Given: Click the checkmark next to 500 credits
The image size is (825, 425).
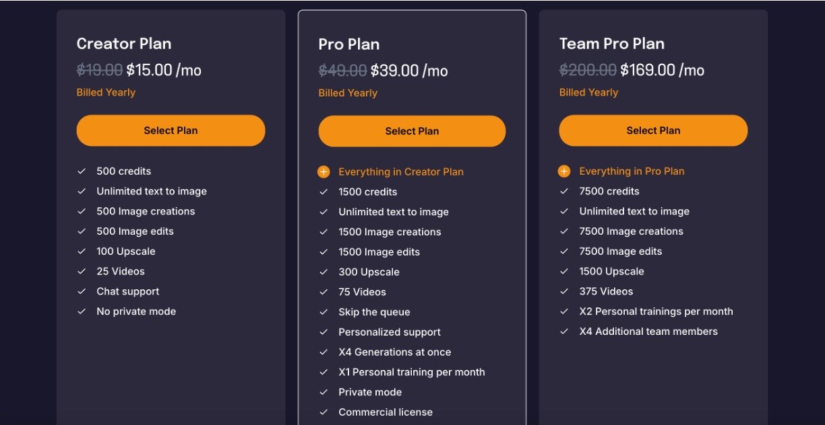Looking at the screenshot, I should click(82, 171).
